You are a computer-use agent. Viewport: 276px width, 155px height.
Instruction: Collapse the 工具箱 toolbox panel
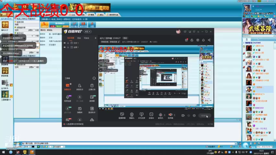pos(94,78)
